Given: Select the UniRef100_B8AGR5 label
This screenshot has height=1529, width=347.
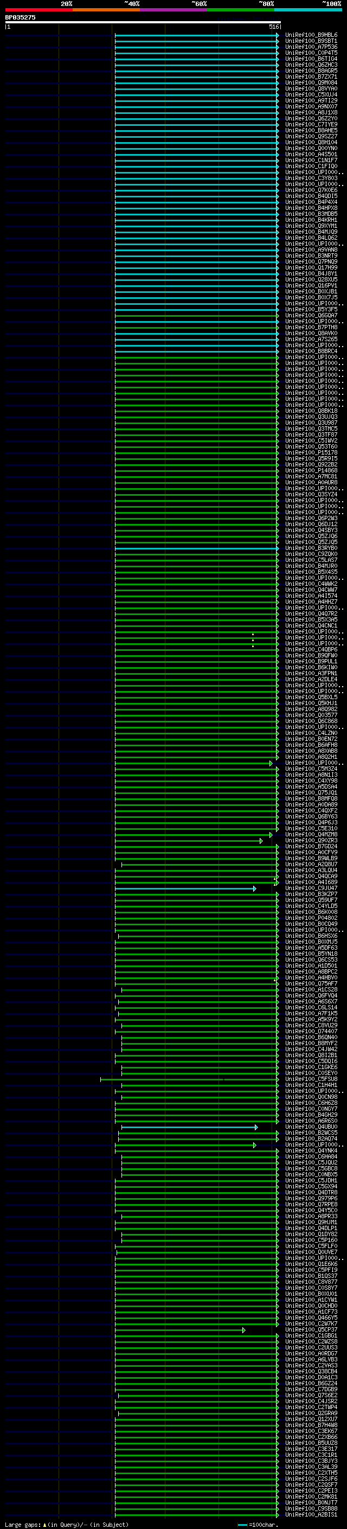Looking at the screenshot, I should pyautogui.click(x=311, y=71).
